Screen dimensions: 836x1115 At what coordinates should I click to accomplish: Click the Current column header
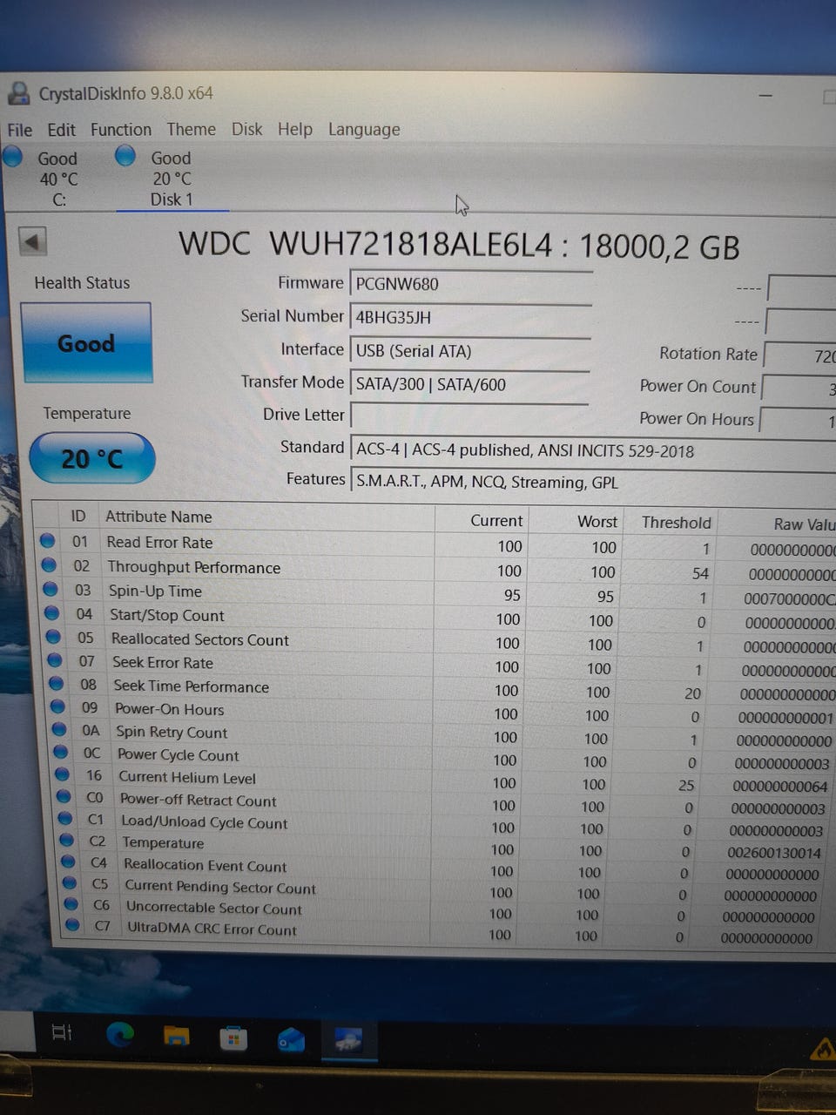click(x=496, y=520)
